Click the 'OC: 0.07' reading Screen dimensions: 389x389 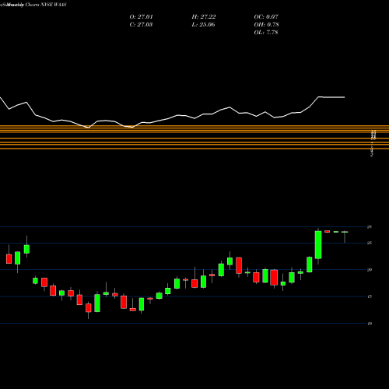click(x=266, y=17)
